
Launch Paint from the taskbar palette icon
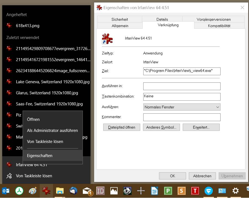coord(33,191)
